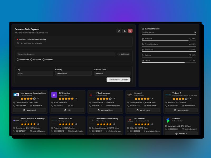The image size is (211, 158).
Task: Enable the No Email filter
Action: pos(43,60)
